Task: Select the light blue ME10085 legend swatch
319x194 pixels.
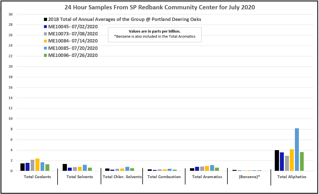Action: click(45, 48)
